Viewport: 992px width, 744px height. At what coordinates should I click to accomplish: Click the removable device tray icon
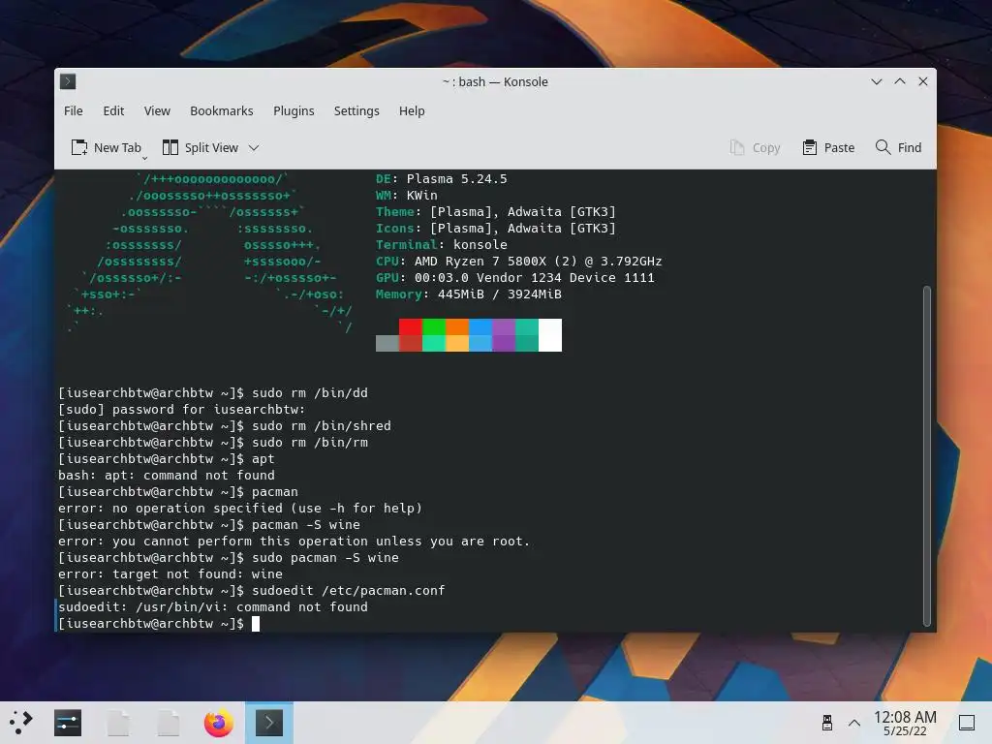tap(827, 723)
